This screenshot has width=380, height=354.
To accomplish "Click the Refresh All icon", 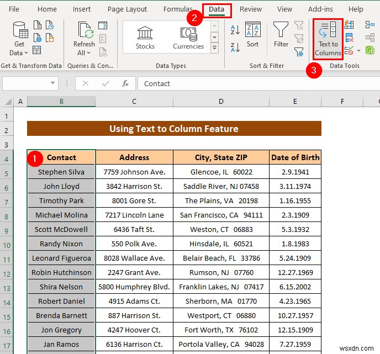I will 85,30.
